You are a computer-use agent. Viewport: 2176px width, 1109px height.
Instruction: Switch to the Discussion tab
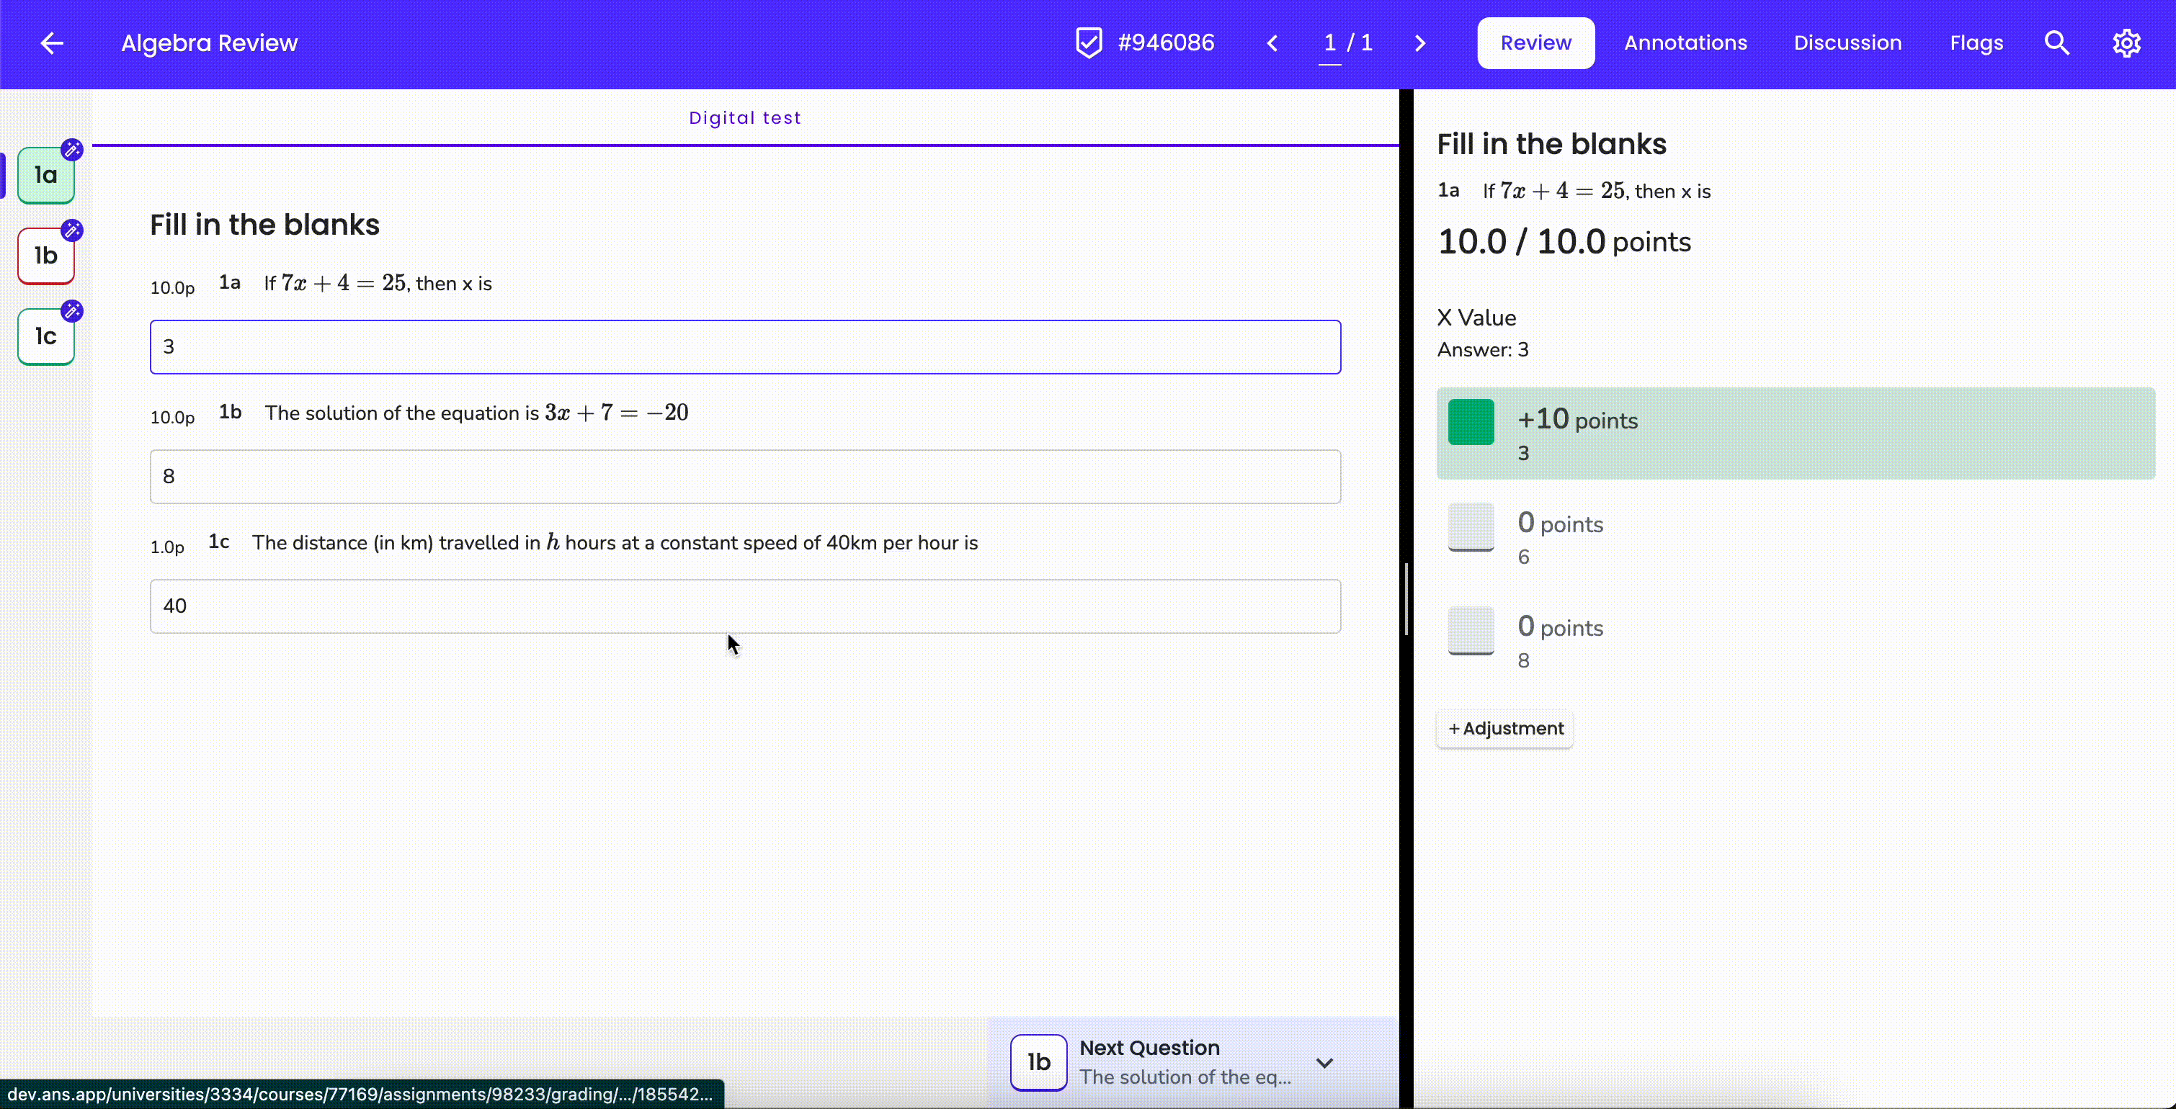click(1847, 43)
